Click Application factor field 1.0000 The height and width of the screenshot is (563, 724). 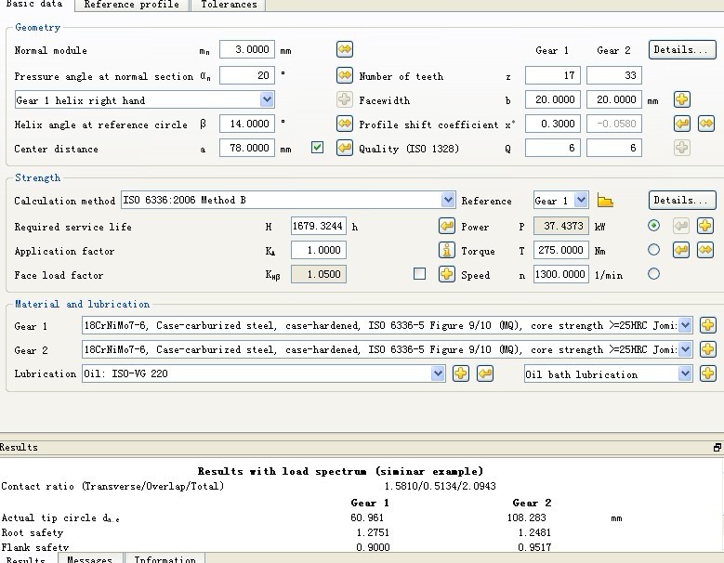coord(319,250)
